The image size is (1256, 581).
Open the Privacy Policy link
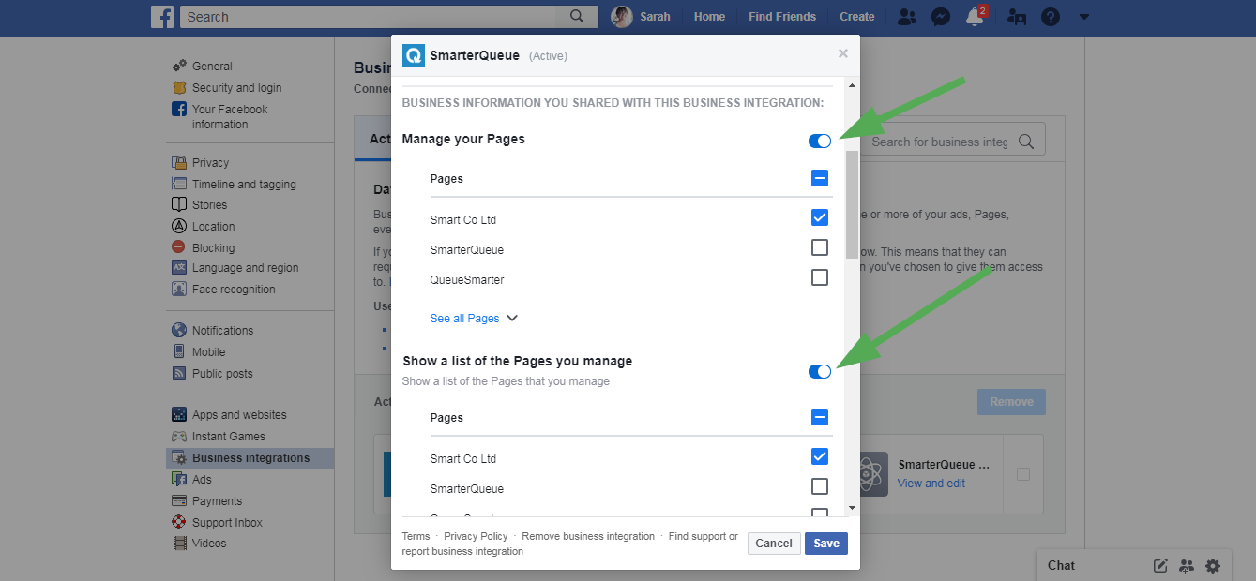(476, 536)
